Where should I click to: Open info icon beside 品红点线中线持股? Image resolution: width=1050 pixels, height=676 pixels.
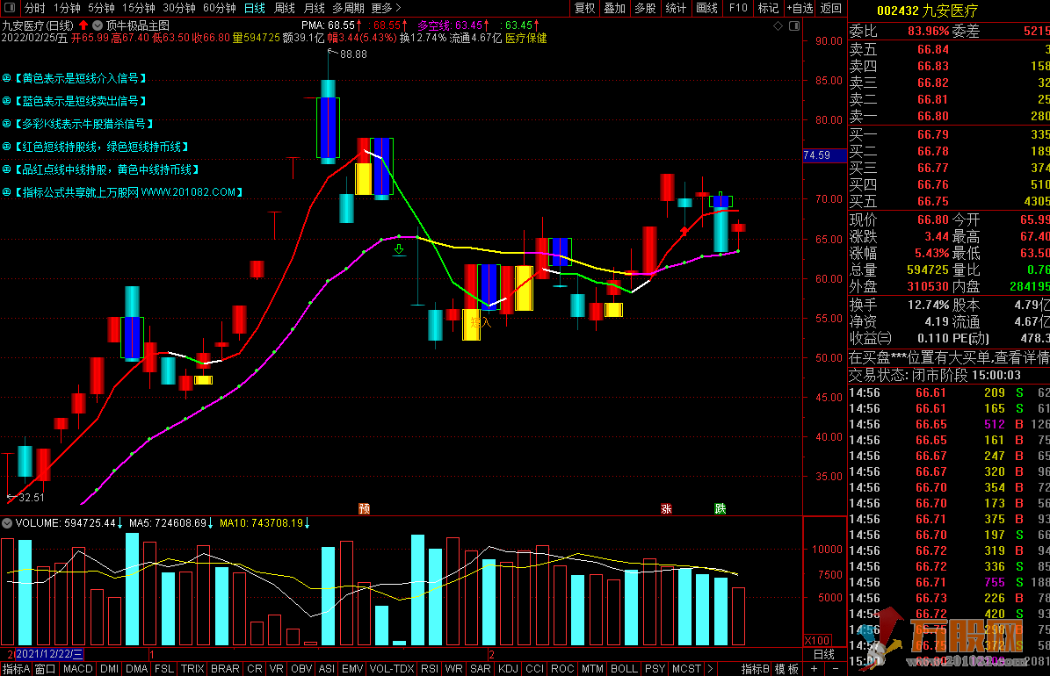click(x=7, y=169)
